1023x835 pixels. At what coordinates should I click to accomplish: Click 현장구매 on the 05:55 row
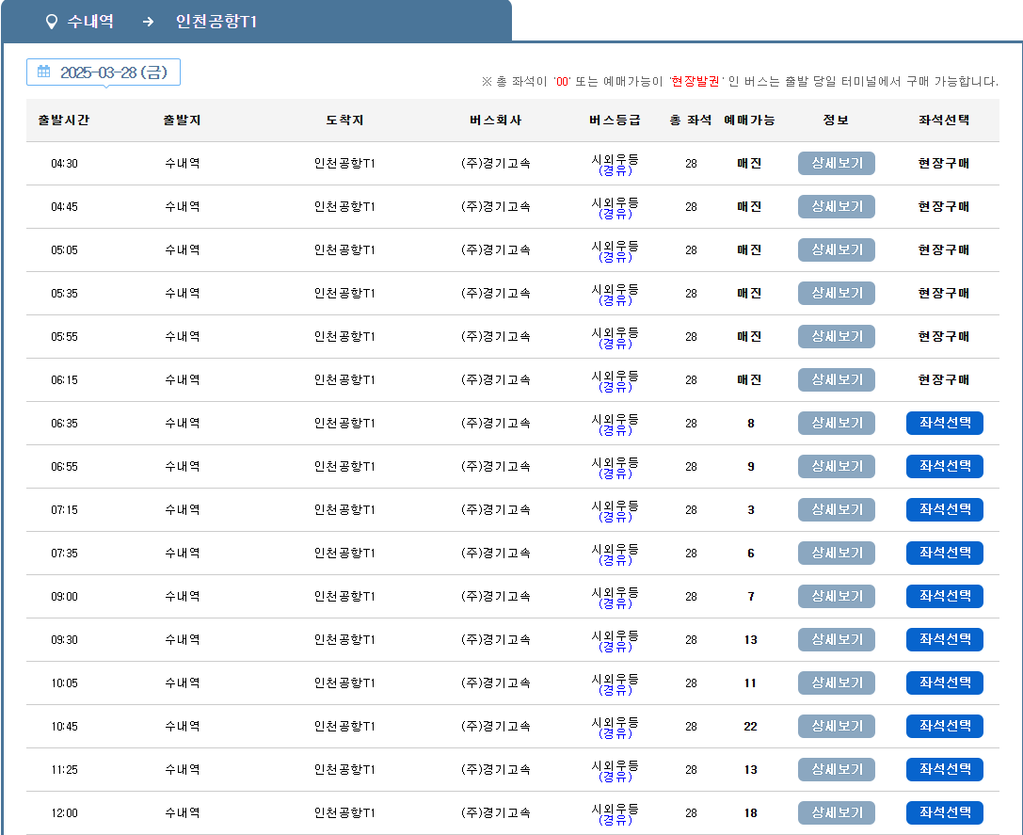[944, 336]
